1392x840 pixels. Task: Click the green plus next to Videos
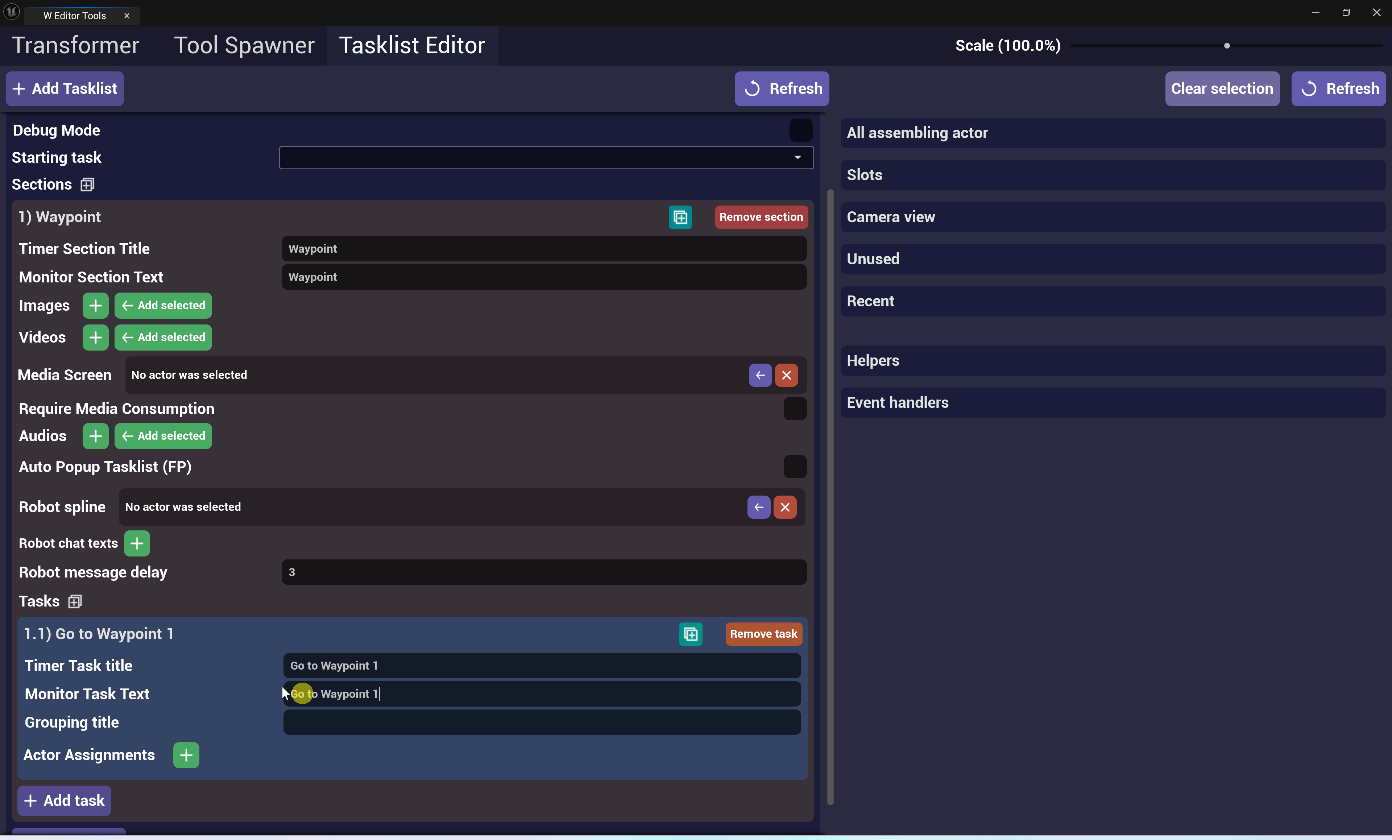95,337
